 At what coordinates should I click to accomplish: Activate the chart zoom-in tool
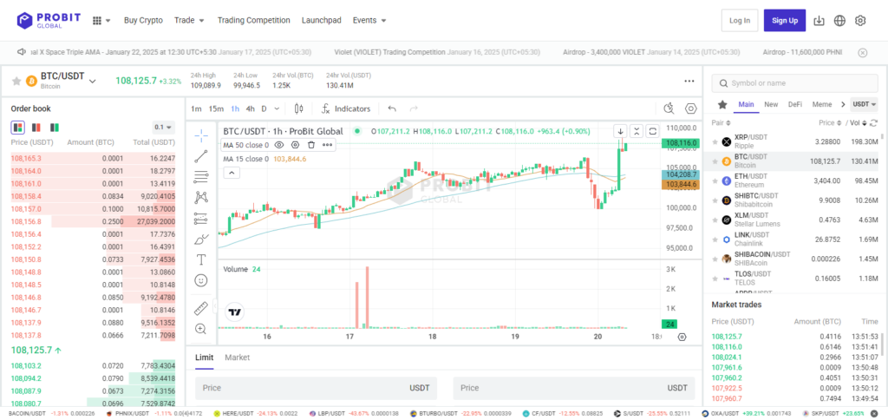point(201,329)
